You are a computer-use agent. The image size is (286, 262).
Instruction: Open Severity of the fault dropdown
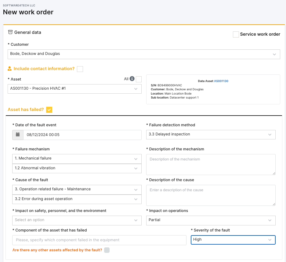point(233,240)
